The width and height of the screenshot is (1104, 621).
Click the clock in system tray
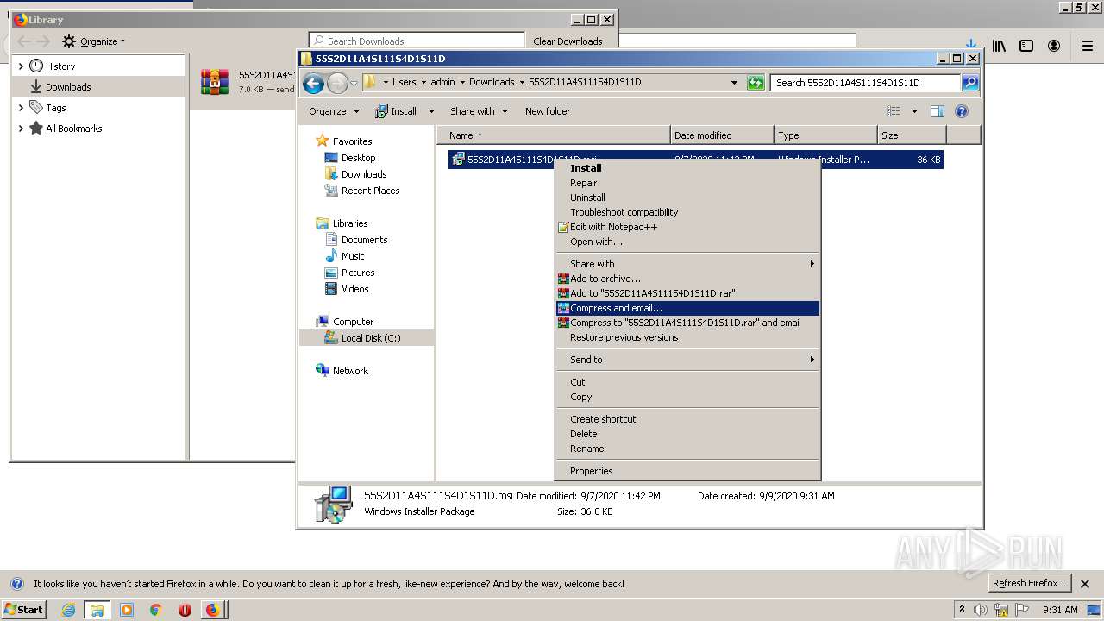point(1060,610)
